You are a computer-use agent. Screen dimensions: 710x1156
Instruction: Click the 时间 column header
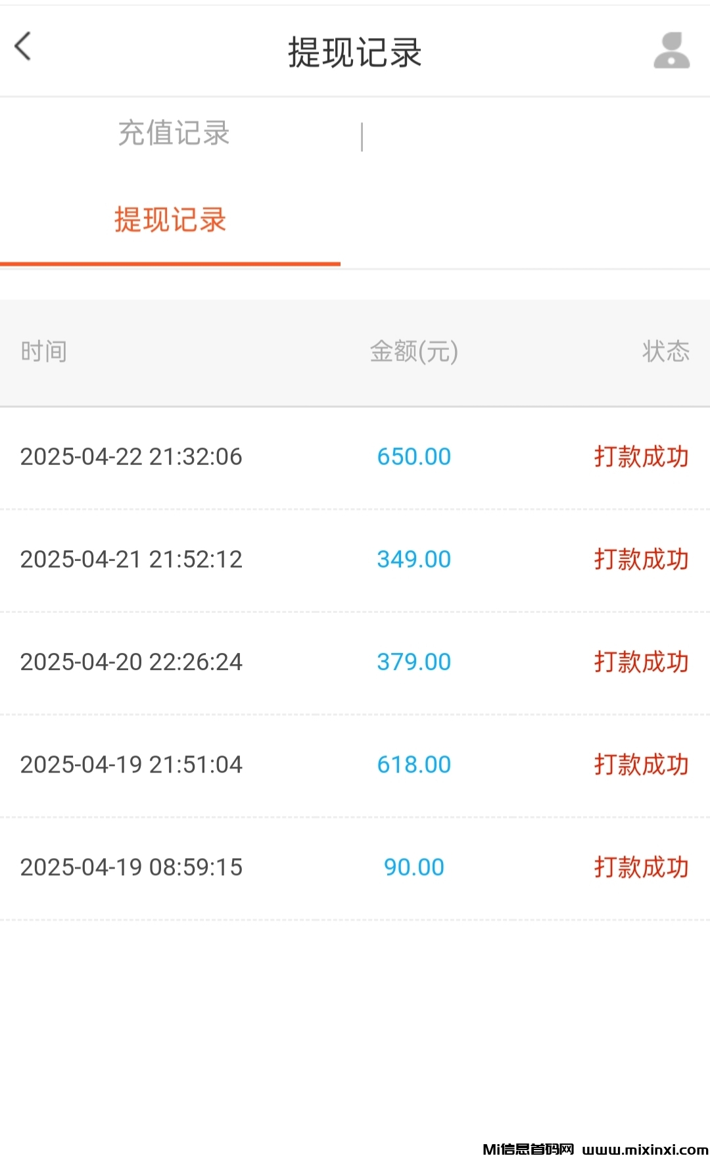[43, 352]
